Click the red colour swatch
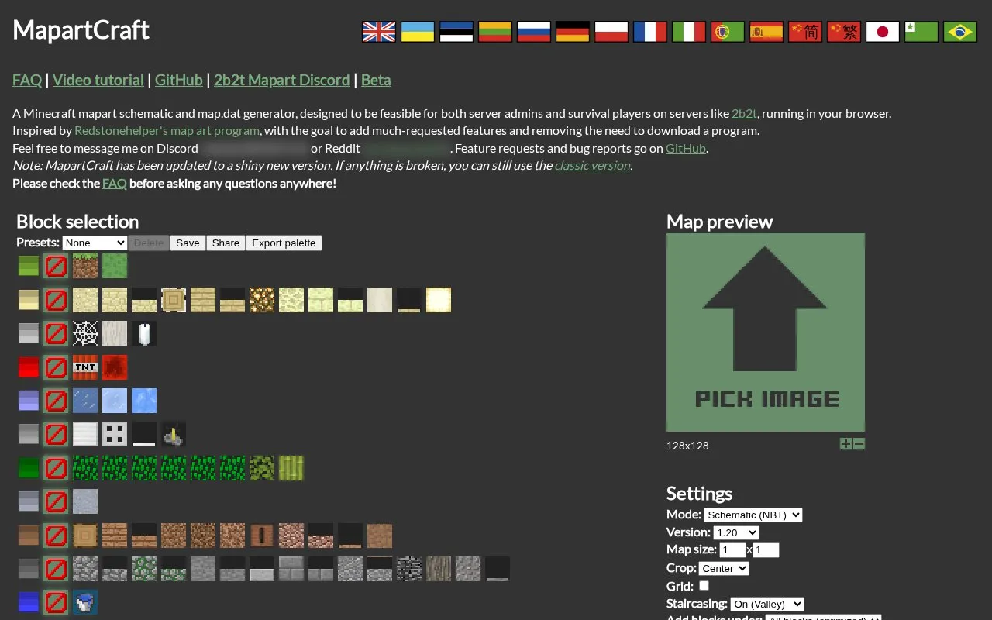992x620 pixels. click(x=29, y=367)
